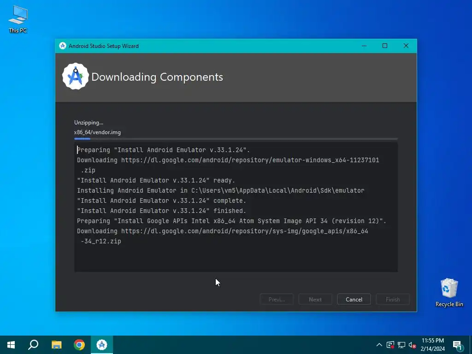Open network status tray icon

(x=401, y=345)
